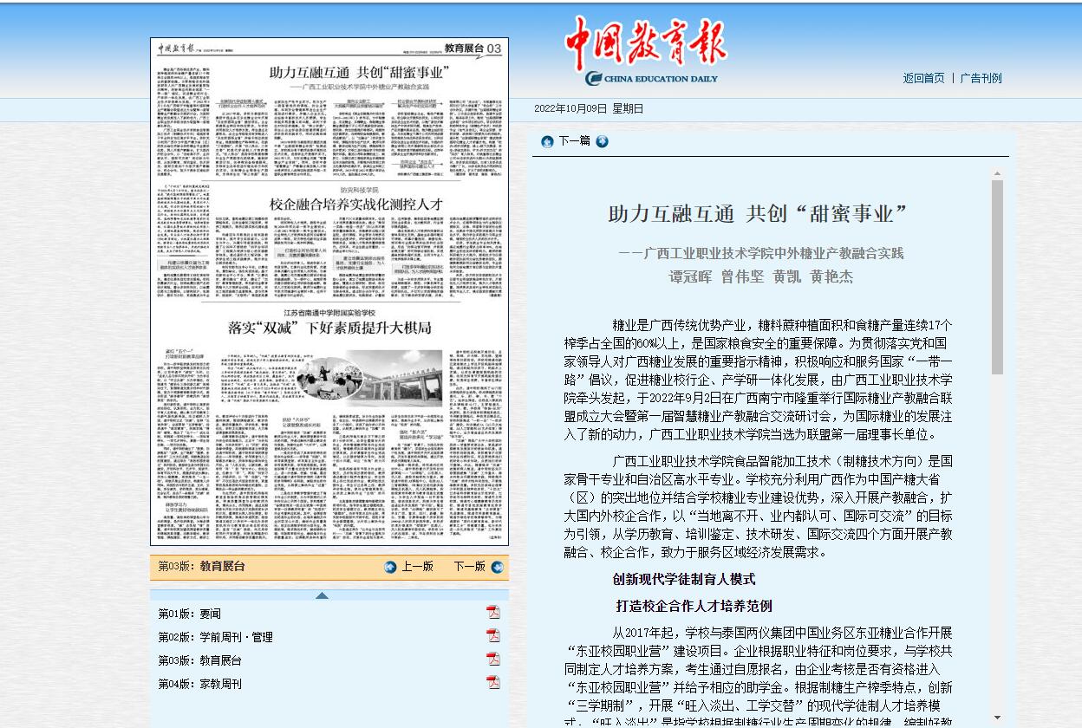The height and width of the screenshot is (728, 1082).
Task: Click the 下一篇 next article link
Action: (x=575, y=141)
